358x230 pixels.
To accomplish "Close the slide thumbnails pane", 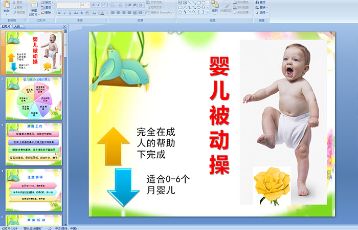I will click(x=64, y=27).
